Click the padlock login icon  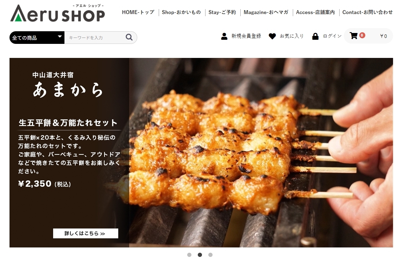(315, 36)
